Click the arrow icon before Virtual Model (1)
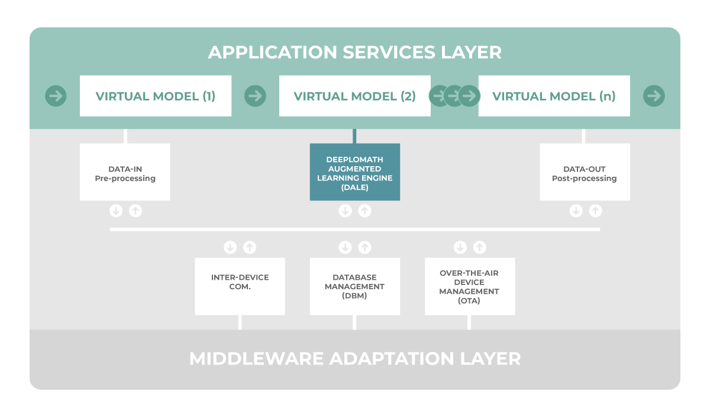This screenshot has width=710, height=414. tap(56, 96)
